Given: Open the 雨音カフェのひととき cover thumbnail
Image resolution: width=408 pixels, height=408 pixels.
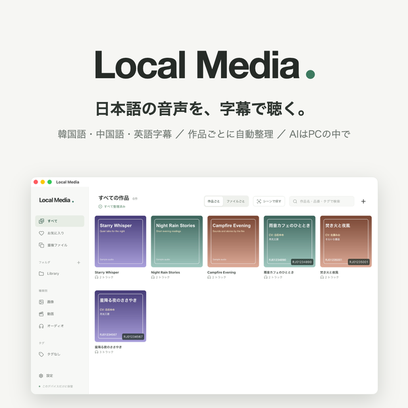Looking at the screenshot, I should (290, 242).
